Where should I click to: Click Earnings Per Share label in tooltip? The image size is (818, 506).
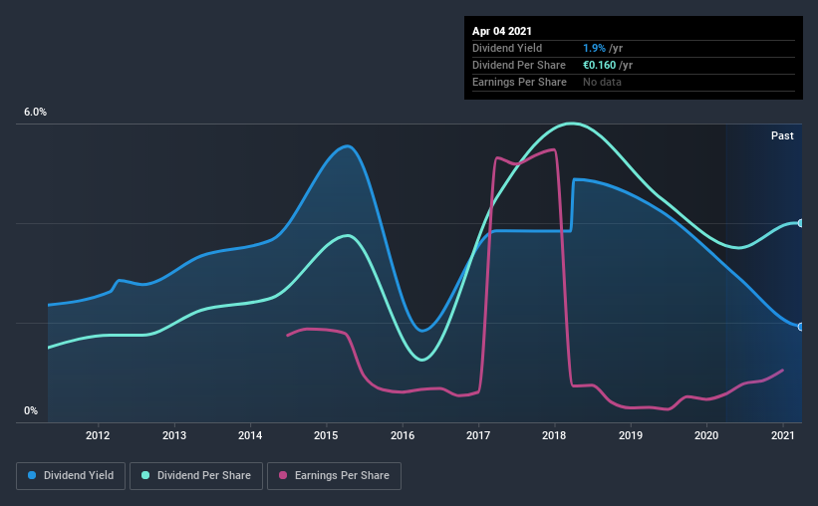coord(520,82)
